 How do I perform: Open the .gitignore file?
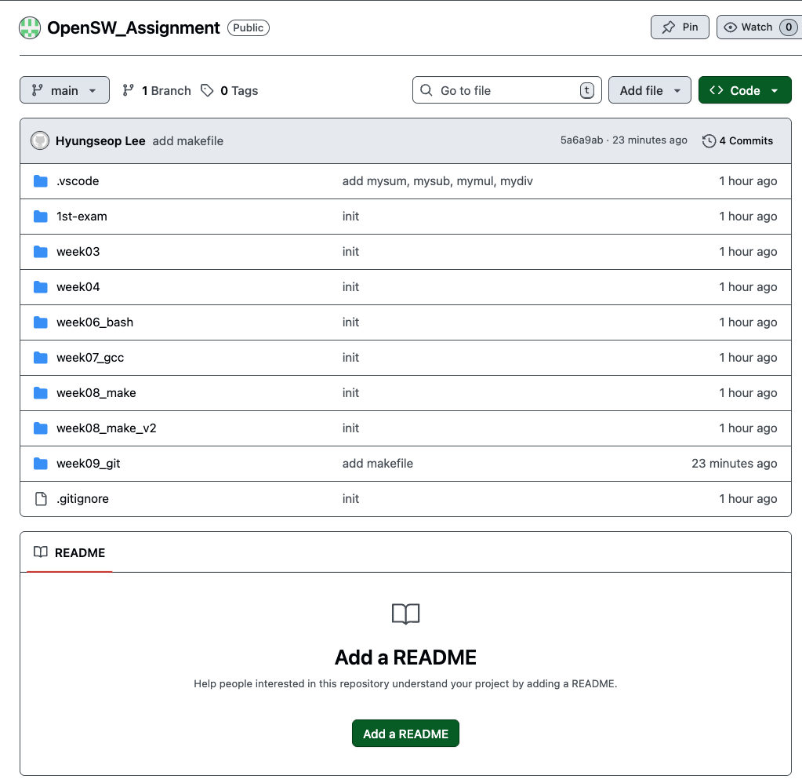[x=82, y=499]
